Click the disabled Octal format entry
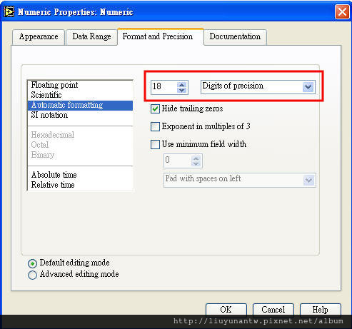This screenshot has height=329, width=352. pos(80,145)
